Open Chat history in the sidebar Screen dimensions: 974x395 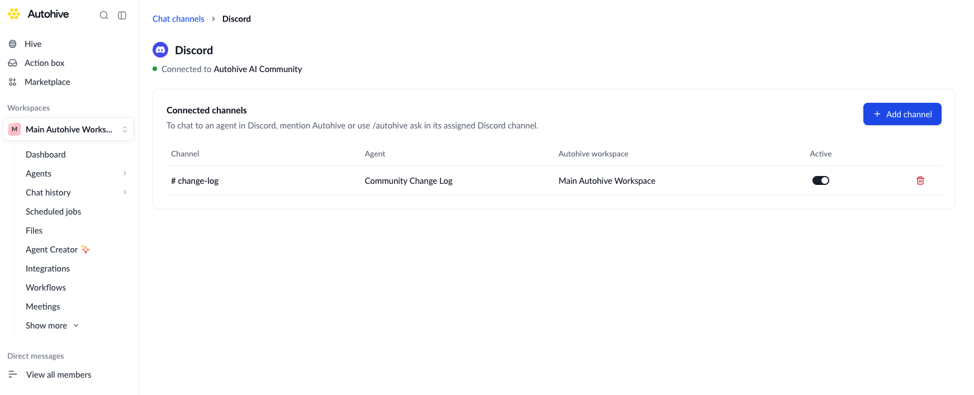(49, 193)
